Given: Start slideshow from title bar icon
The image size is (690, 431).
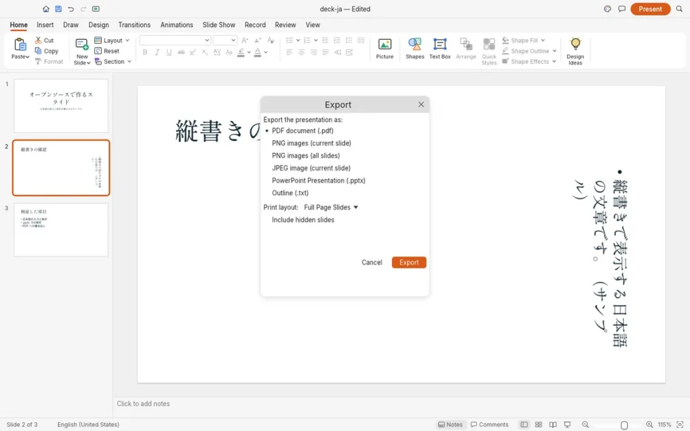Looking at the screenshot, I should point(96,9).
